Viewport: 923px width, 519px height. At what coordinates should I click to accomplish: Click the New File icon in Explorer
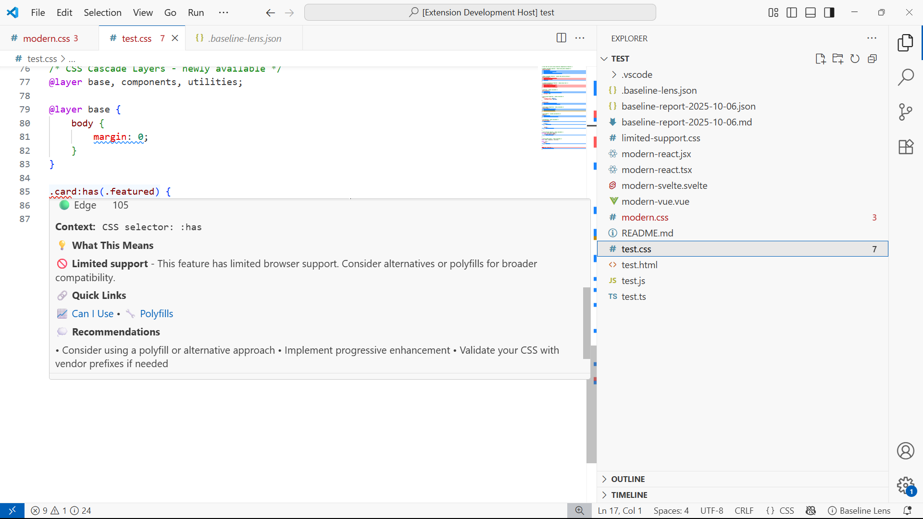click(820, 59)
